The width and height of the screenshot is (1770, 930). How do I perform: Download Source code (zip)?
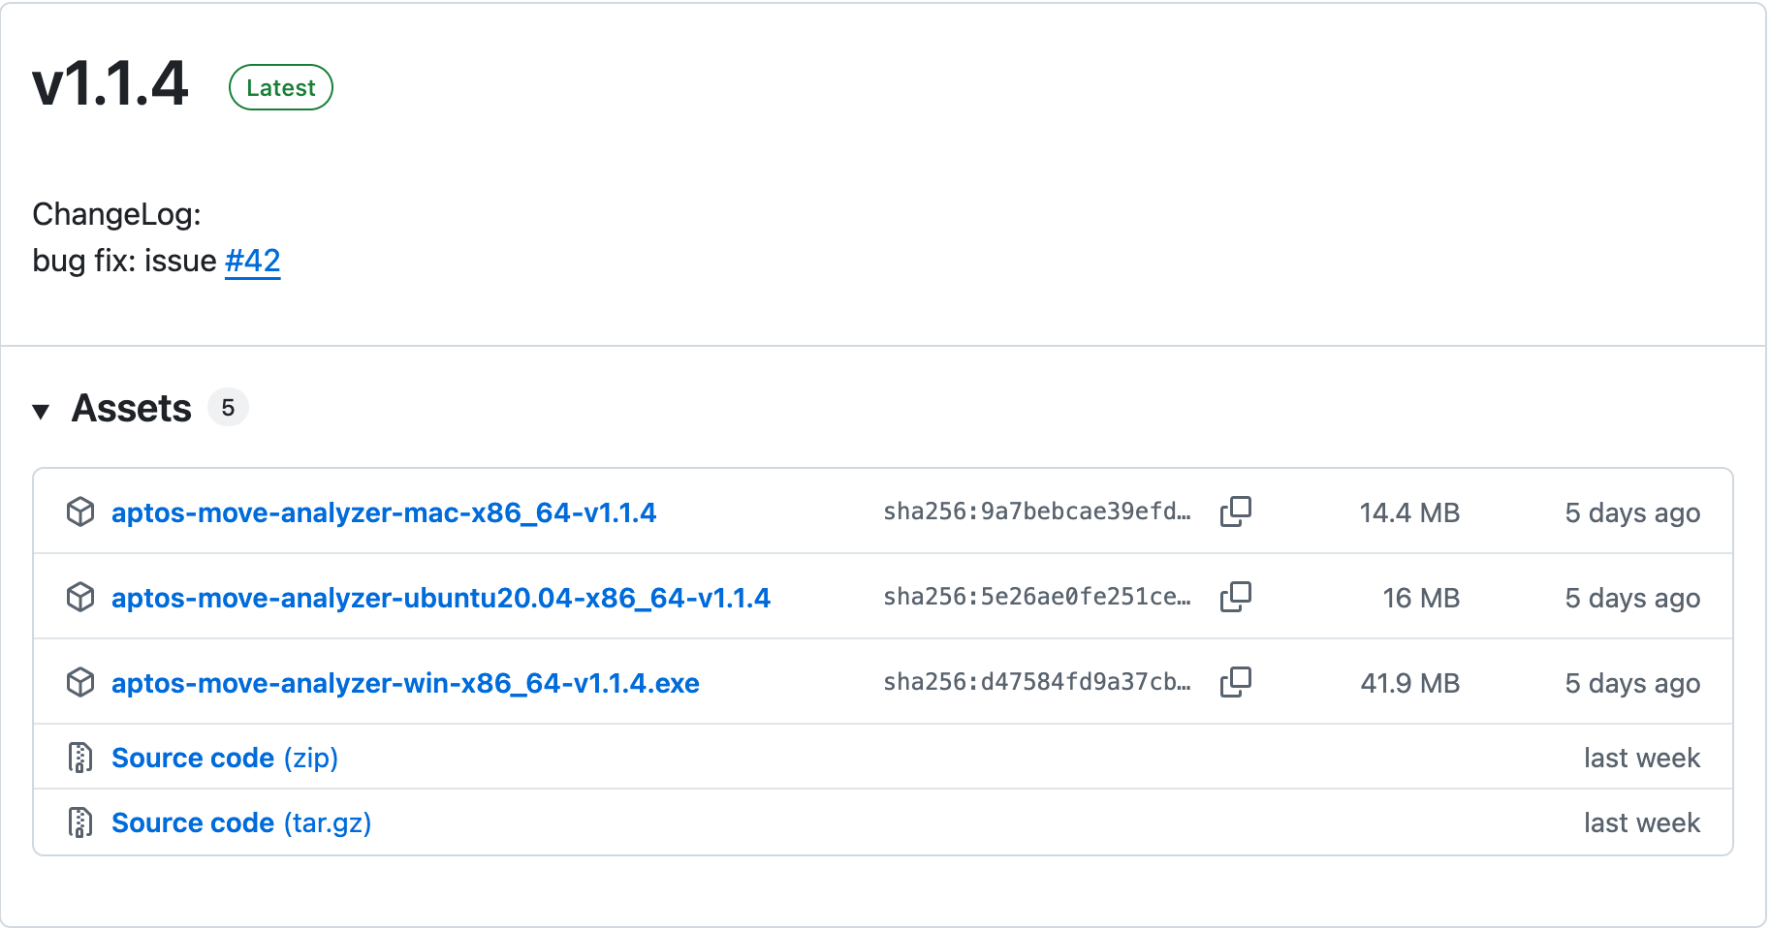[x=225, y=758]
